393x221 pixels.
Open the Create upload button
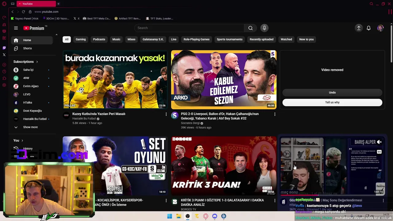pos(359,28)
